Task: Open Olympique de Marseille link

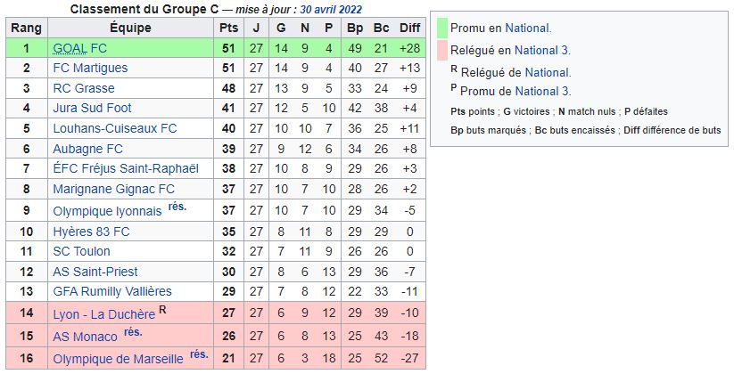Action: (118, 360)
